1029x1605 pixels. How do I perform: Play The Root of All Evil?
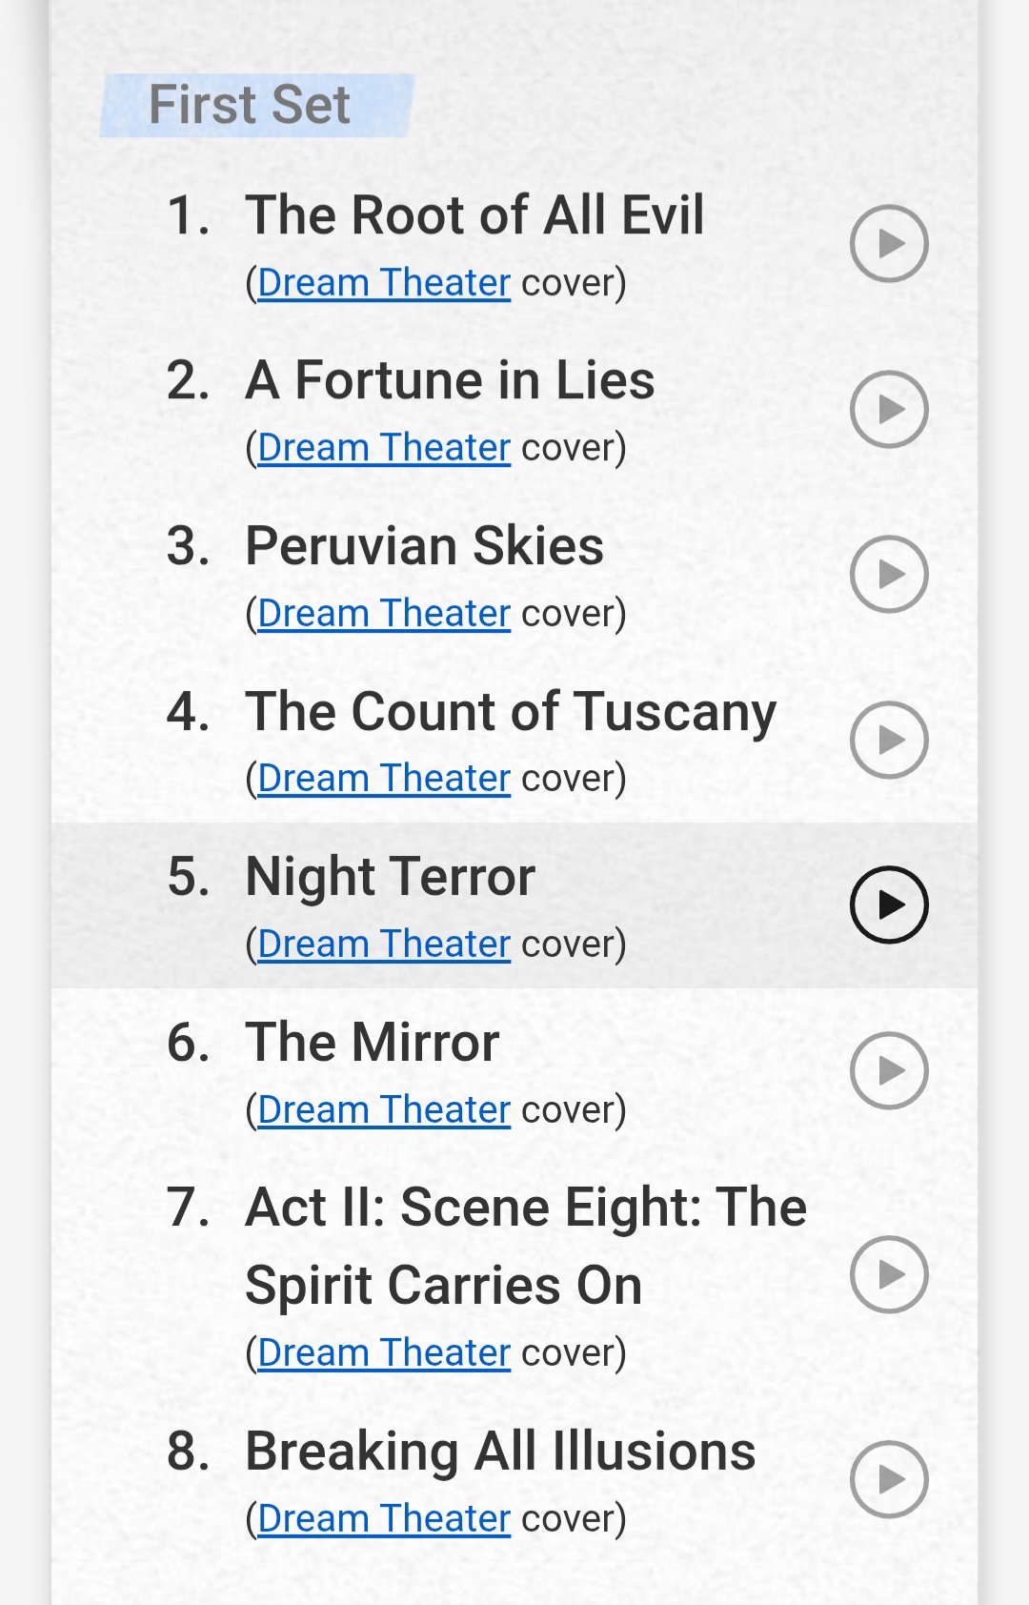click(889, 244)
